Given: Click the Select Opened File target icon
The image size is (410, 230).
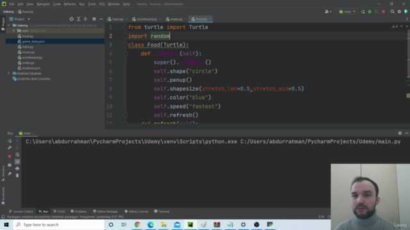Looking at the screenshot, I should [71, 19].
